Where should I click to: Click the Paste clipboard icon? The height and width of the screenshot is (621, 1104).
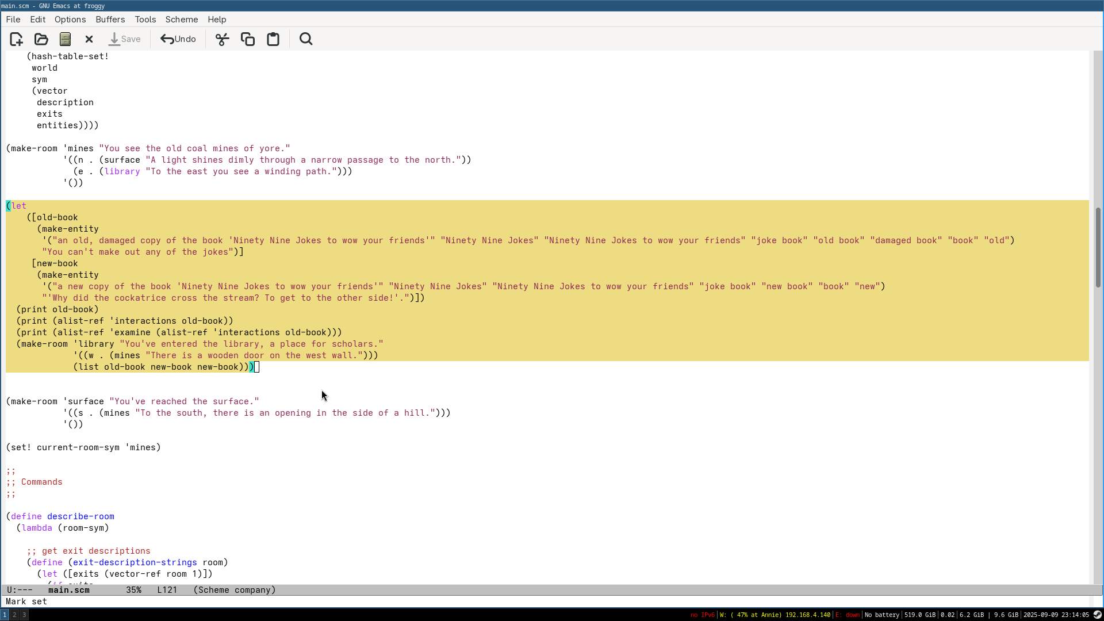coord(273,39)
